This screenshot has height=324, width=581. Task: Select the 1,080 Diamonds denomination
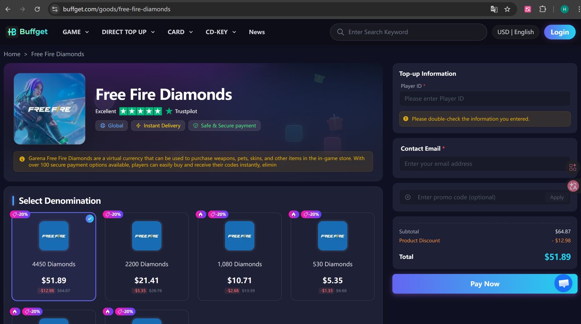239,256
